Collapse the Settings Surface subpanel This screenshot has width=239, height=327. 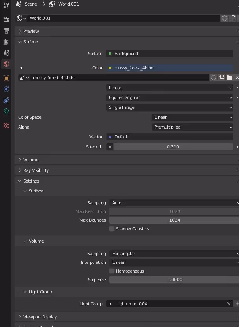(x=127, y=191)
